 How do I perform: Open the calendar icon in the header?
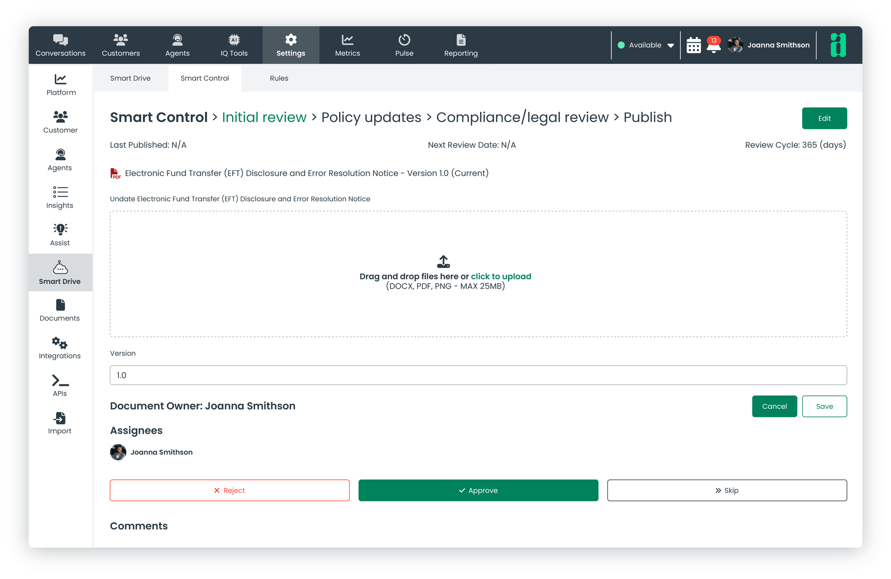coord(693,45)
